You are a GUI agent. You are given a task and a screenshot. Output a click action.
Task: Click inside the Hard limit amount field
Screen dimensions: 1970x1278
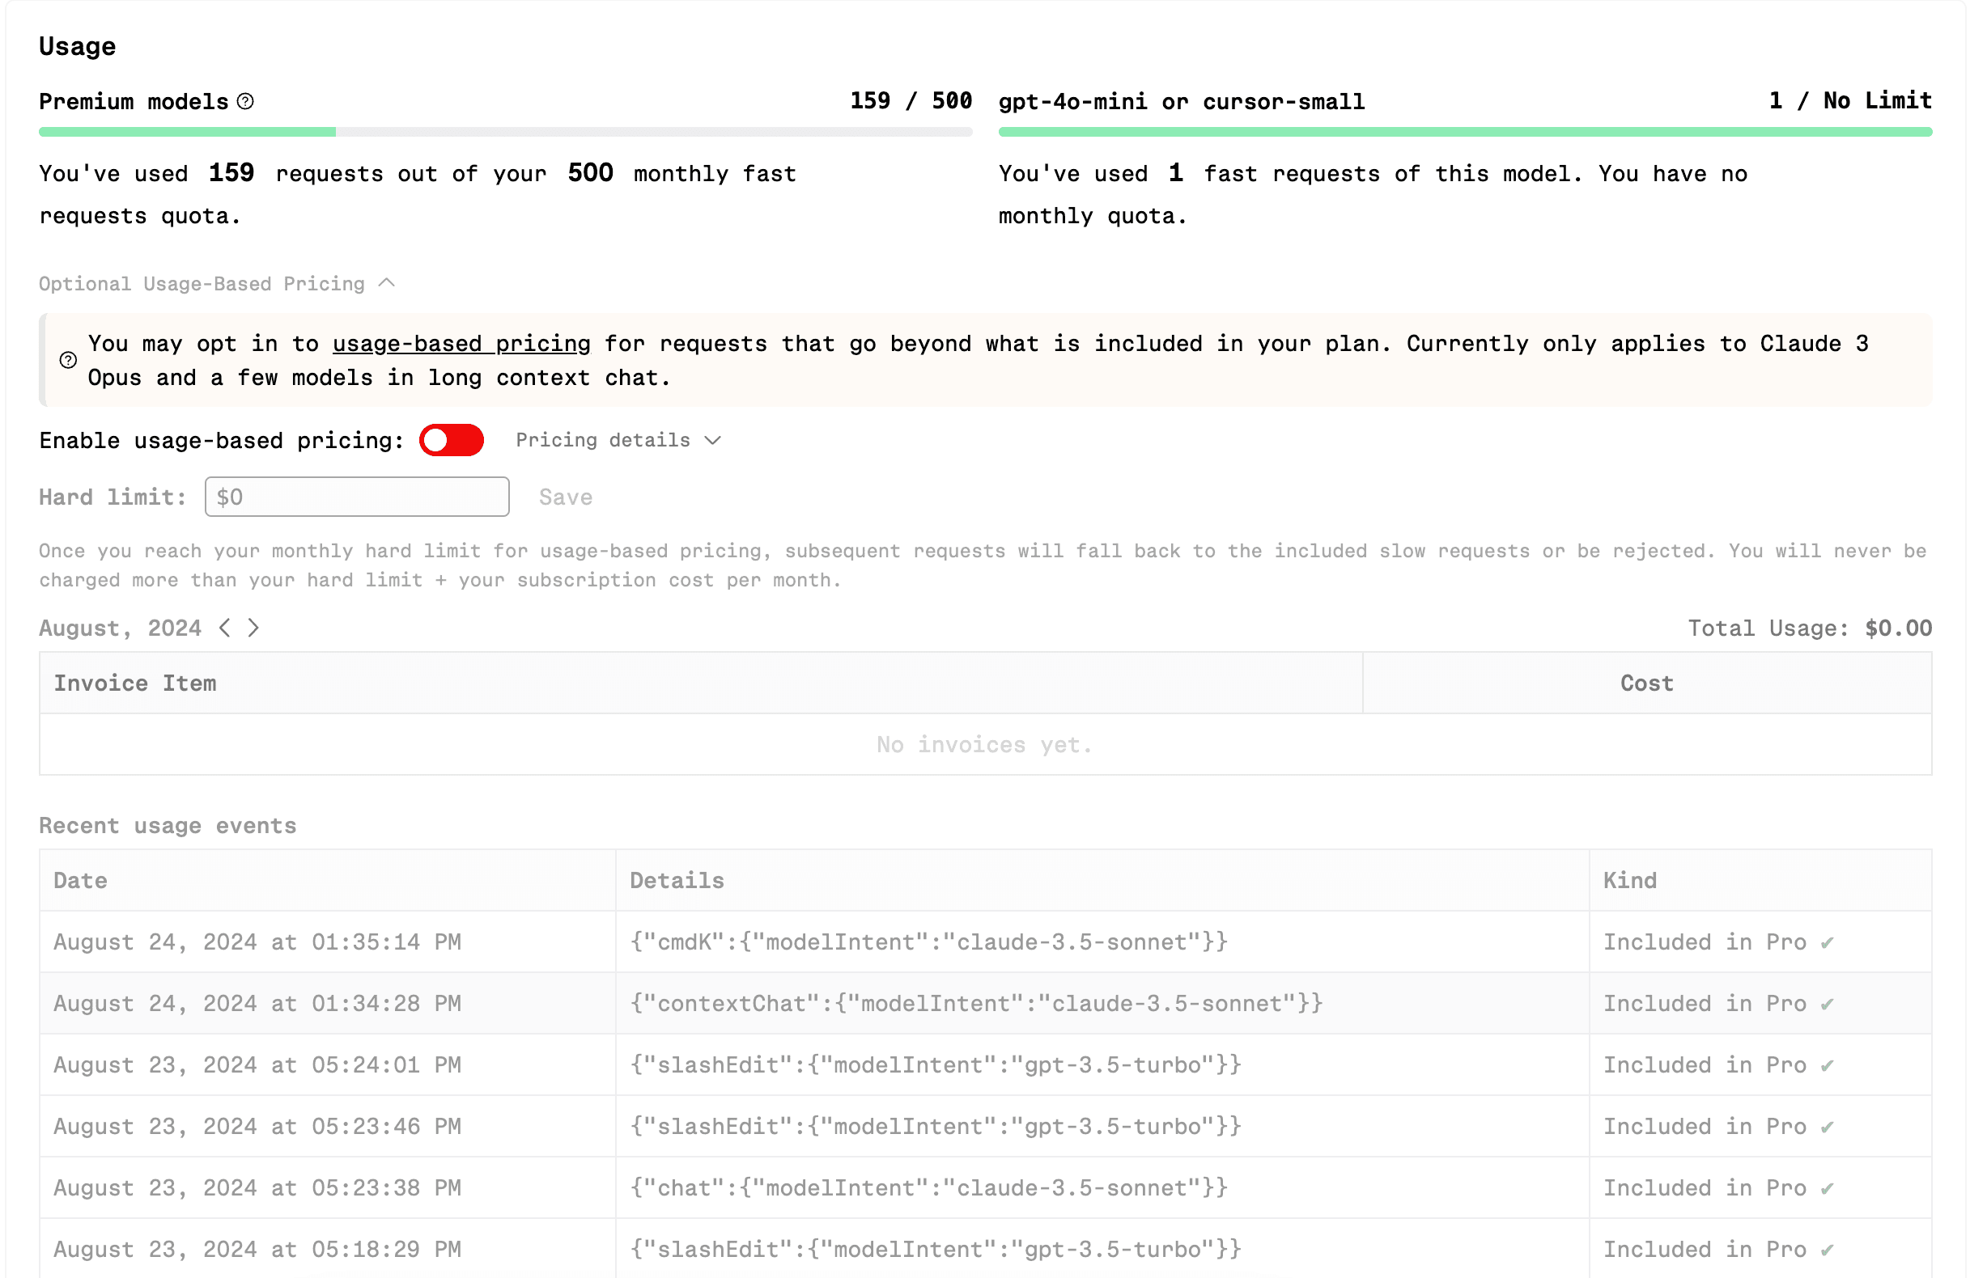(x=356, y=497)
